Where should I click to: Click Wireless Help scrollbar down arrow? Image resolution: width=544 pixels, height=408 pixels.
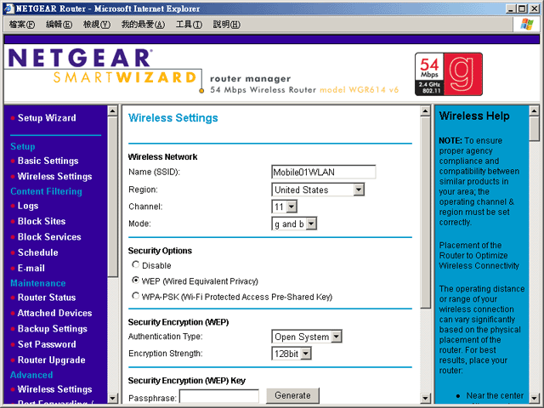[x=534, y=398]
